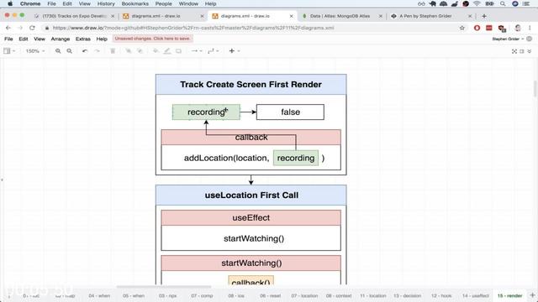This screenshot has height=302, width=538.
Task: Open the draw.io Edit menu
Action: pos(24,39)
